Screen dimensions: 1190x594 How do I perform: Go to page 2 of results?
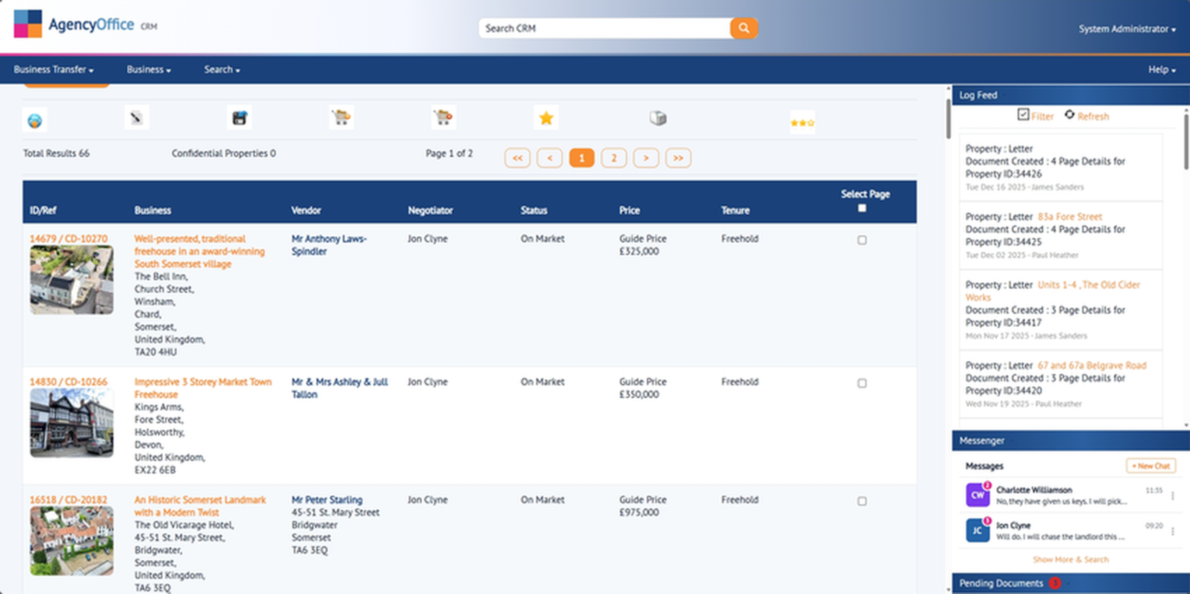[x=614, y=158]
